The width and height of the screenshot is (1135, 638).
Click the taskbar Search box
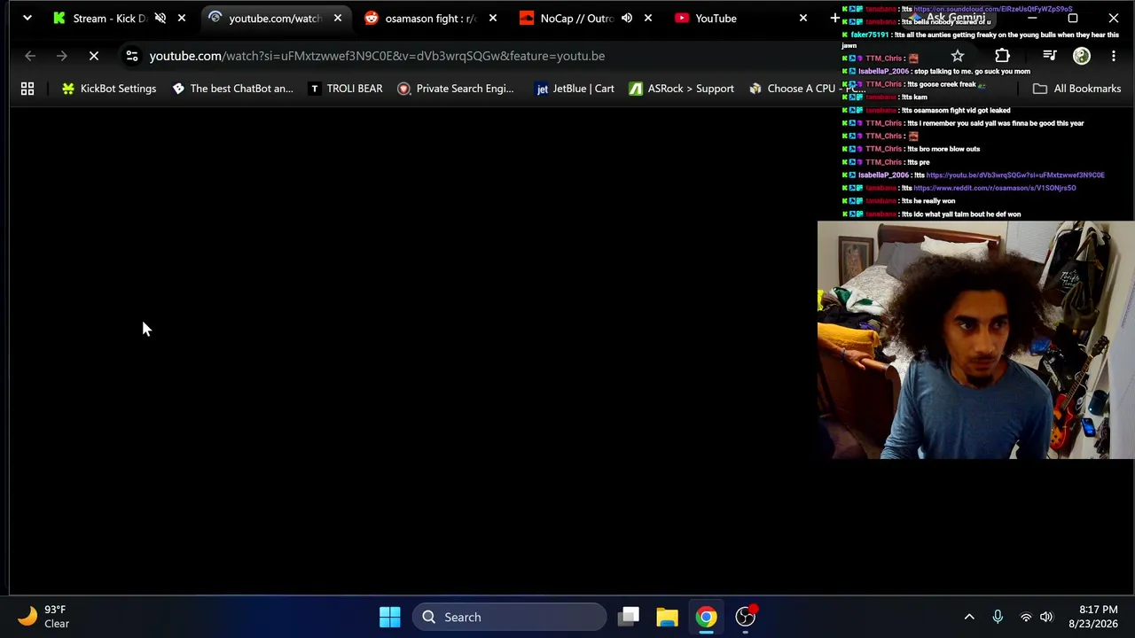(509, 617)
